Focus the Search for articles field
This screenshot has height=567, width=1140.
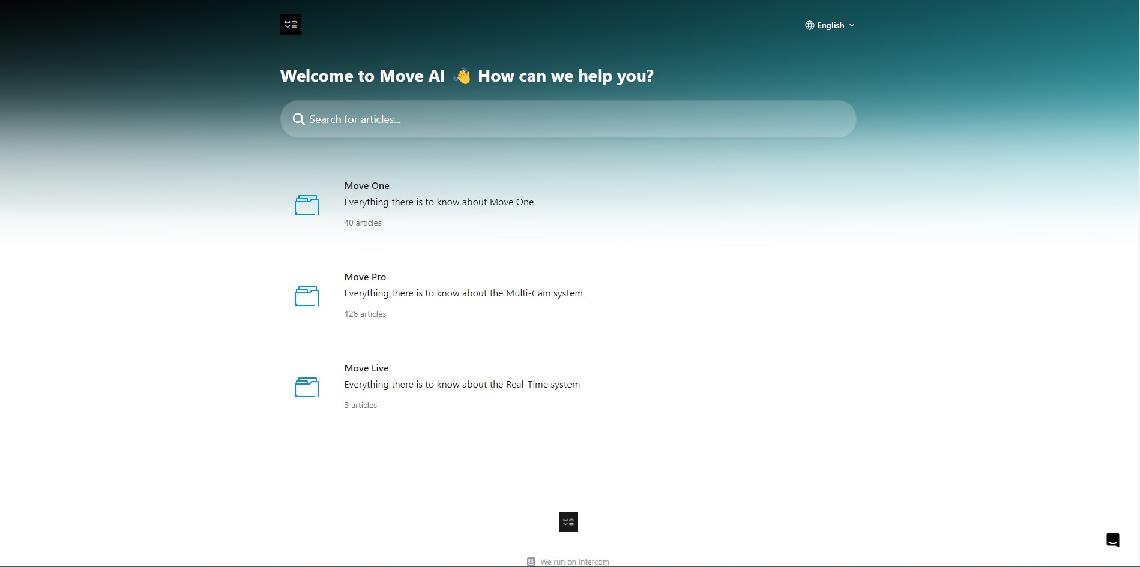click(568, 119)
